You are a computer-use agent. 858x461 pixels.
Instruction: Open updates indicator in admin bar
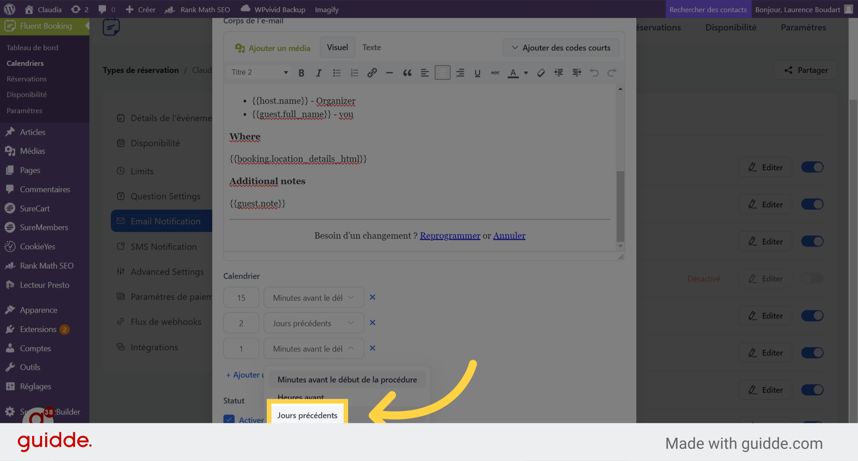click(80, 9)
